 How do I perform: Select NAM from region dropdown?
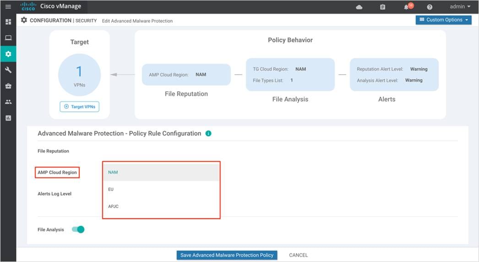[161, 172]
